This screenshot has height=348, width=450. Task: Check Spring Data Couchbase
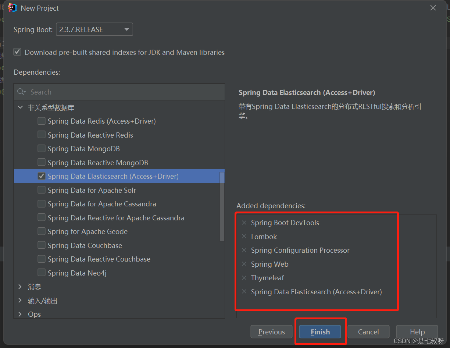[42, 245]
